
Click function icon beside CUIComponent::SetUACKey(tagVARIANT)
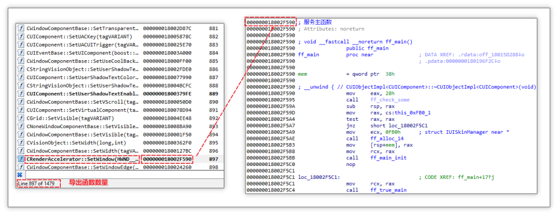pyautogui.click(x=21, y=37)
